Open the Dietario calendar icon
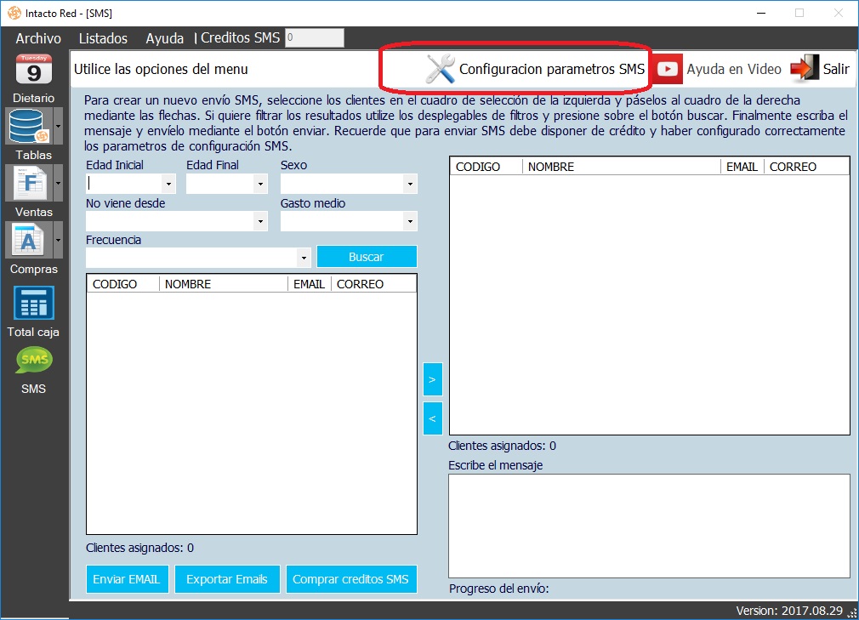The height and width of the screenshot is (620, 859). coord(33,70)
